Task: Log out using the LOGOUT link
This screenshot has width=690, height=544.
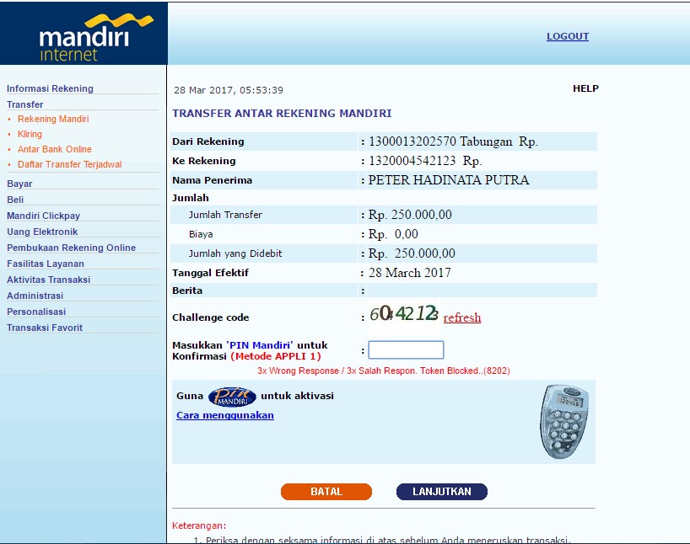Action: click(568, 36)
